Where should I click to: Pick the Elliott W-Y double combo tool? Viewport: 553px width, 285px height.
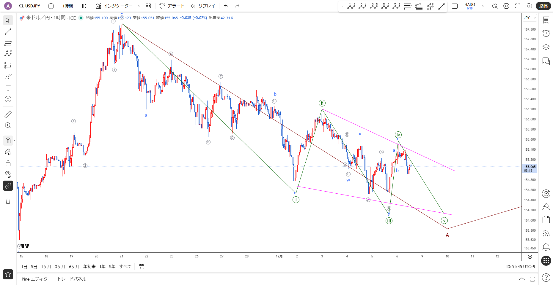click(x=385, y=6)
